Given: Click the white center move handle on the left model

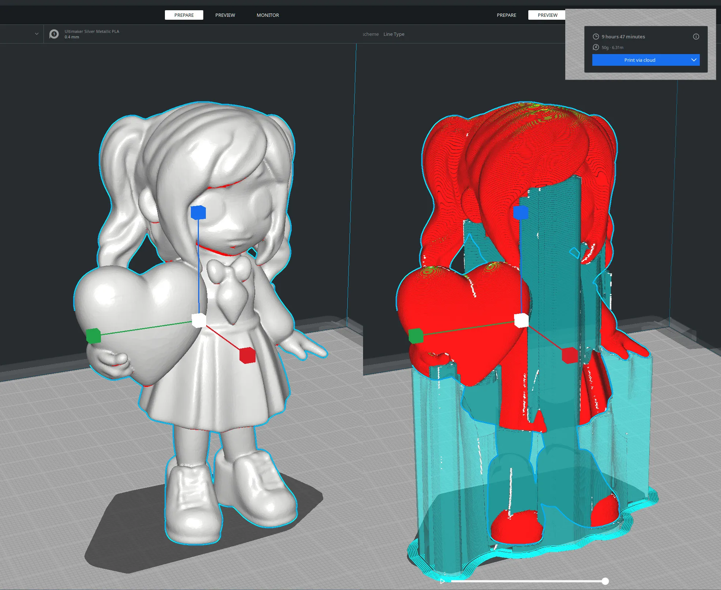Looking at the screenshot, I should [x=199, y=320].
